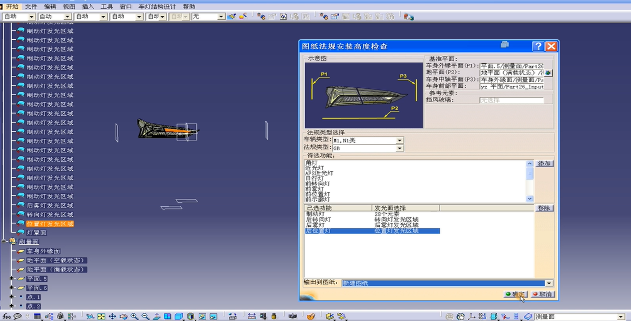This screenshot has width=631, height=321.
Task: Click the axis system icon in bottom toolbar
Action: coord(472,316)
